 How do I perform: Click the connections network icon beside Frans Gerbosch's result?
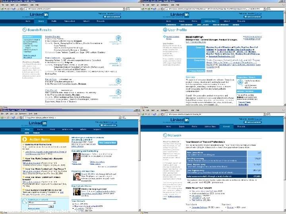point(118,60)
